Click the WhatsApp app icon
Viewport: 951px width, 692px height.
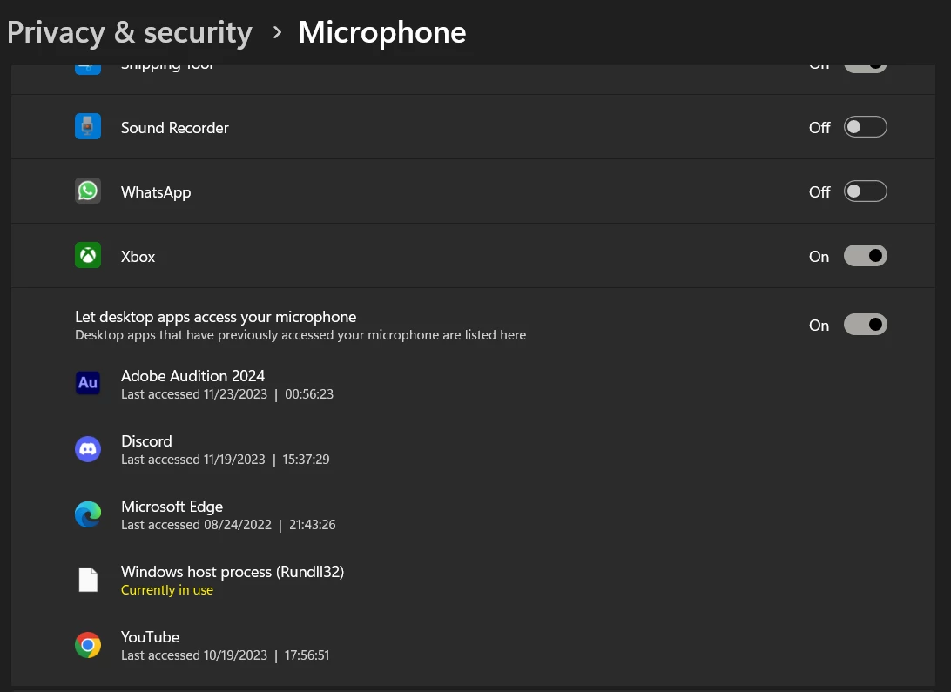coord(88,191)
